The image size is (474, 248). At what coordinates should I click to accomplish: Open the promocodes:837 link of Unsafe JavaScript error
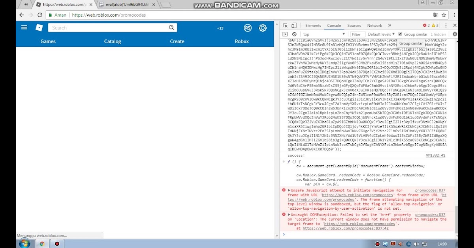point(430,191)
